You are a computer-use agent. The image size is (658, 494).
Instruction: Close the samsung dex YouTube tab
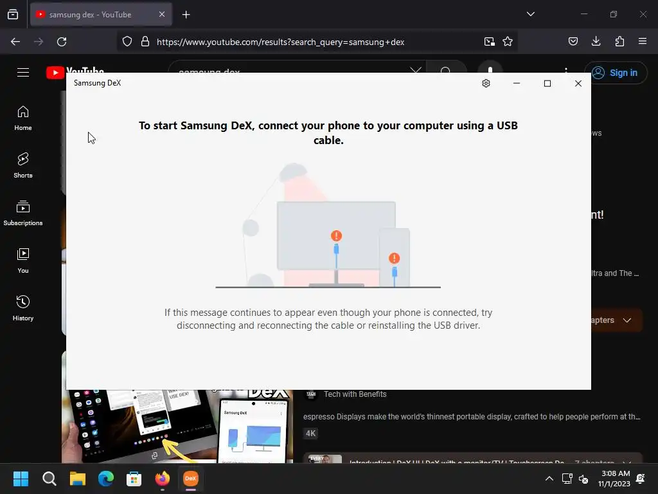[x=162, y=14]
